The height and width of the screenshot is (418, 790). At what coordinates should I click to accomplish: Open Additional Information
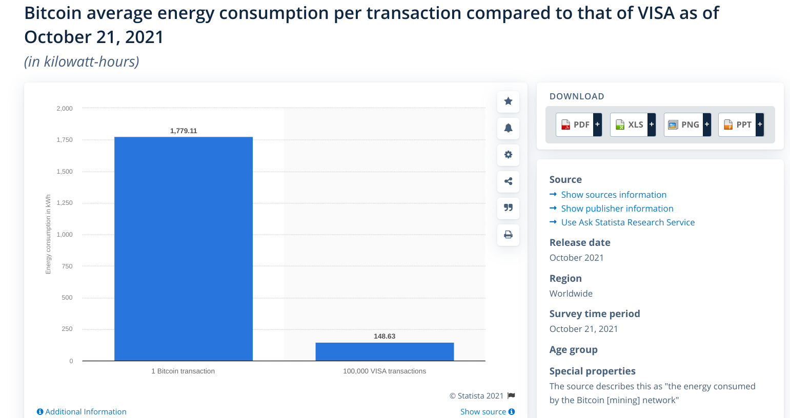coord(85,411)
